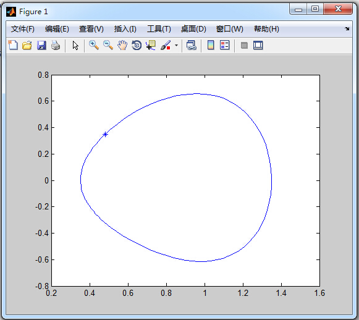The height and width of the screenshot is (320, 359).
Task: Open the 文件(F) menu
Action: point(23,29)
